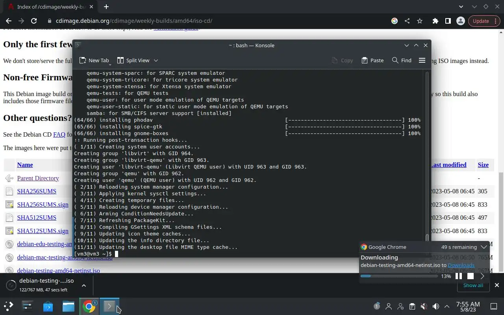Launch Discover store from taskbar
The image size is (504, 315).
(48, 306)
